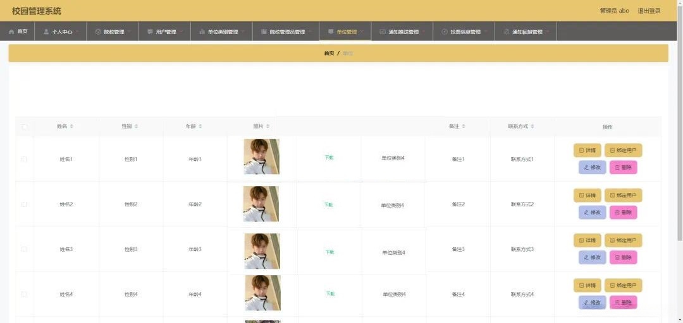Open 详情 for the 姓名2 row
Screen dimensions: 683x323
pyautogui.click(x=587, y=196)
